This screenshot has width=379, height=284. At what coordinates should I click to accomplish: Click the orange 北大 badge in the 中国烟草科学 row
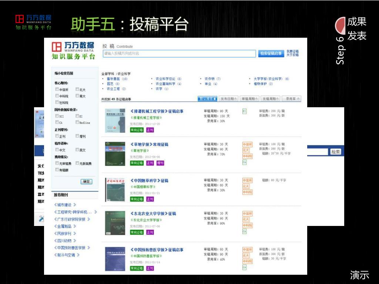(x=246, y=186)
